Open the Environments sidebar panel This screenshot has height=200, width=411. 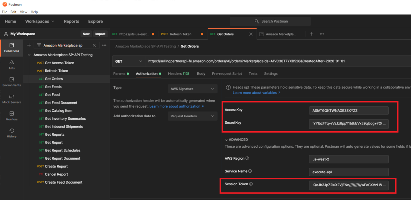click(x=12, y=82)
